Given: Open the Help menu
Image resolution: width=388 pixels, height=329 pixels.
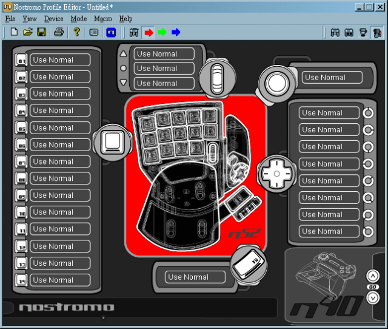Looking at the screenshot, I should click(125, 19).
